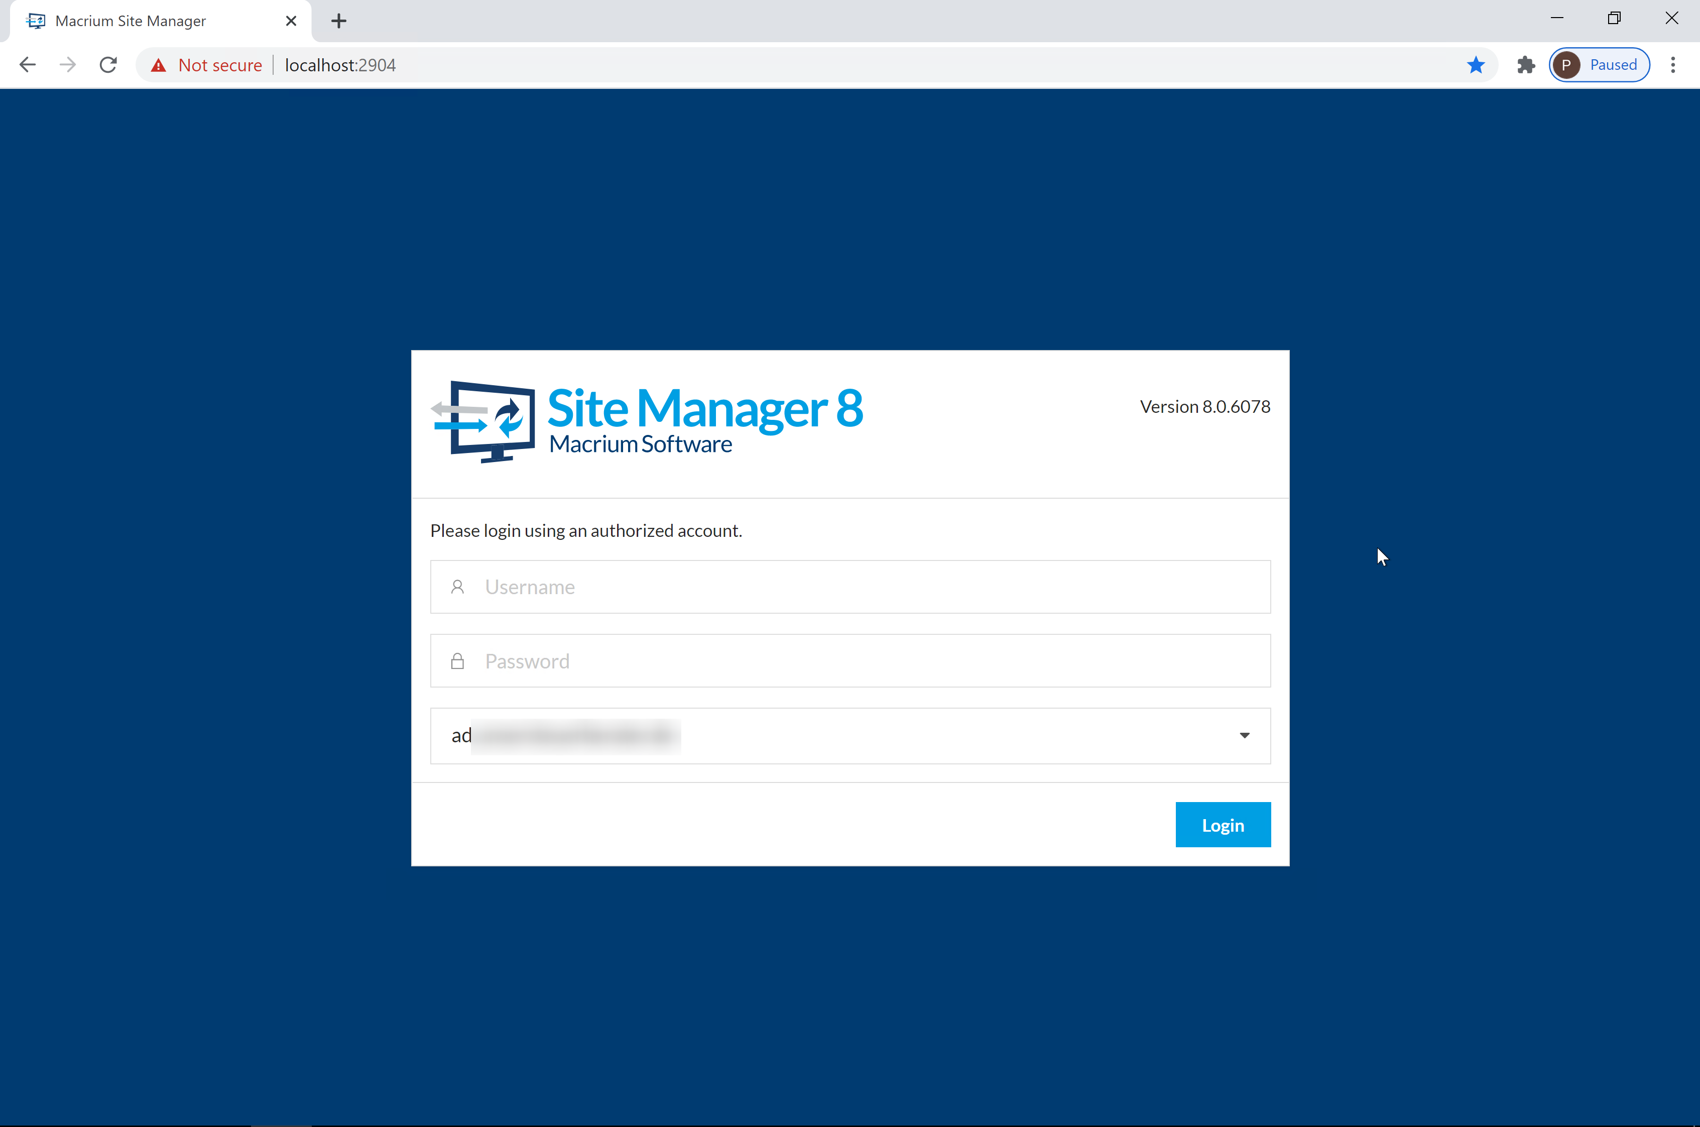Close the Macrium Site Manager tab
The image size is (1700, 1127).
[x=291, y=21]
